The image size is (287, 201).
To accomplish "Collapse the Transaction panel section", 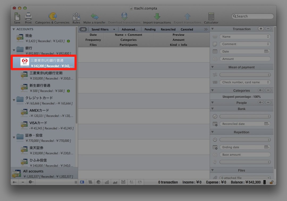I will tap(213, 29).
